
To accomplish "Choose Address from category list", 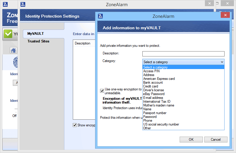I will pyautogui.click(x=183, y=75).
